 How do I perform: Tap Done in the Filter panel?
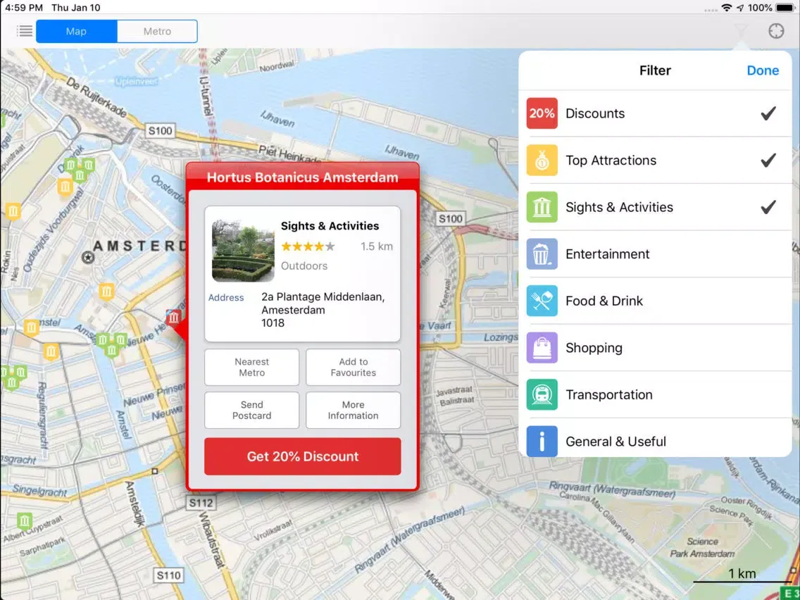click(x=763, y=70)
